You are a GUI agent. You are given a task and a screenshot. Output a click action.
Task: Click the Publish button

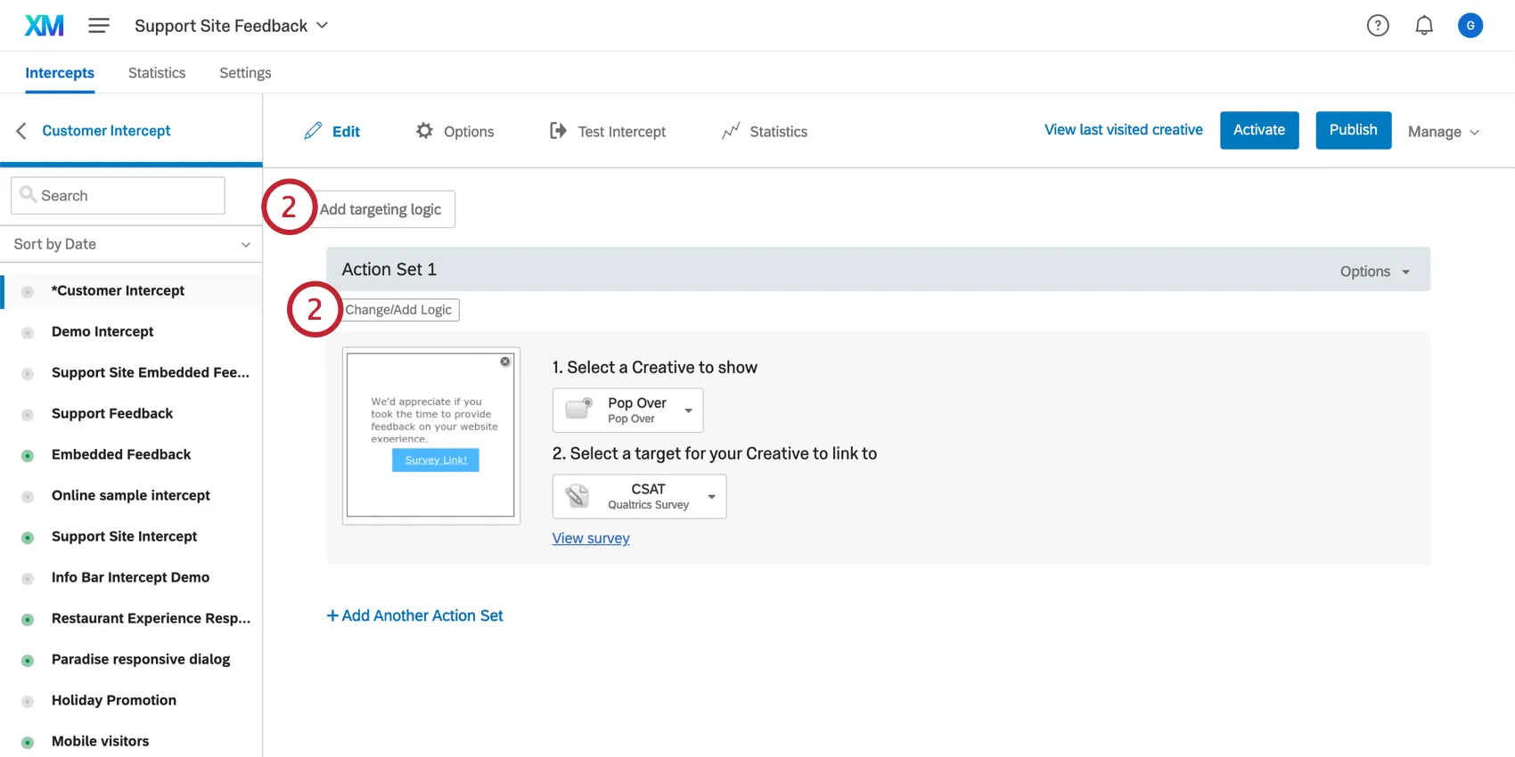pos(1353,130)
